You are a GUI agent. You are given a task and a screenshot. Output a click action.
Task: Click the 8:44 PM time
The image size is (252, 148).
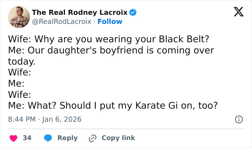tap(21, 119)
